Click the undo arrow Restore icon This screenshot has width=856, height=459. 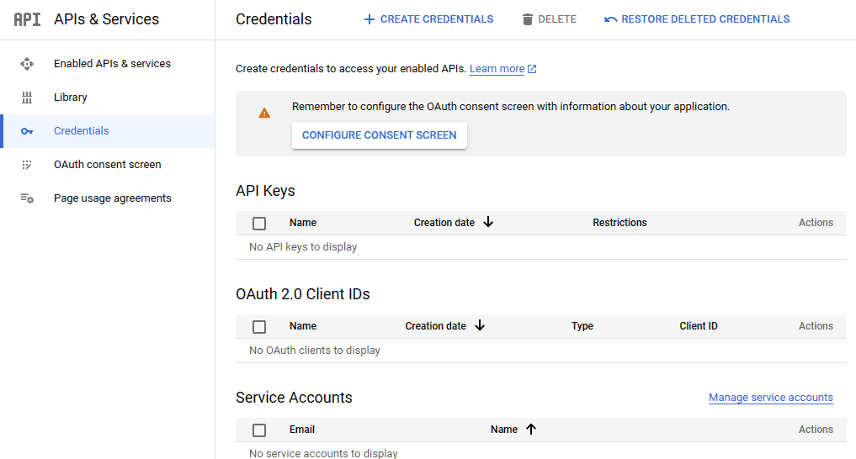pos(610,19)
